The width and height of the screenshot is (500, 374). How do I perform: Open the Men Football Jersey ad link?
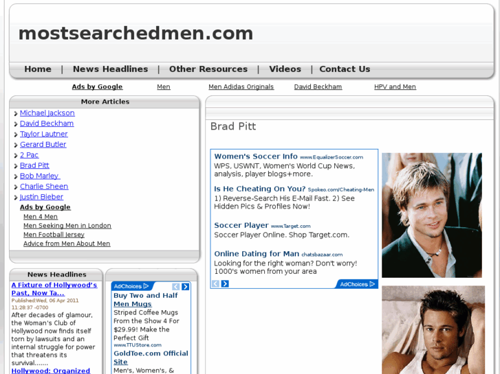click(54, 235)
